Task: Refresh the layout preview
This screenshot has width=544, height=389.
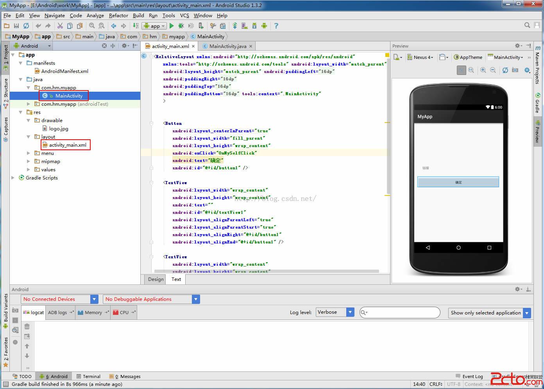Action: tap(505, 70)
